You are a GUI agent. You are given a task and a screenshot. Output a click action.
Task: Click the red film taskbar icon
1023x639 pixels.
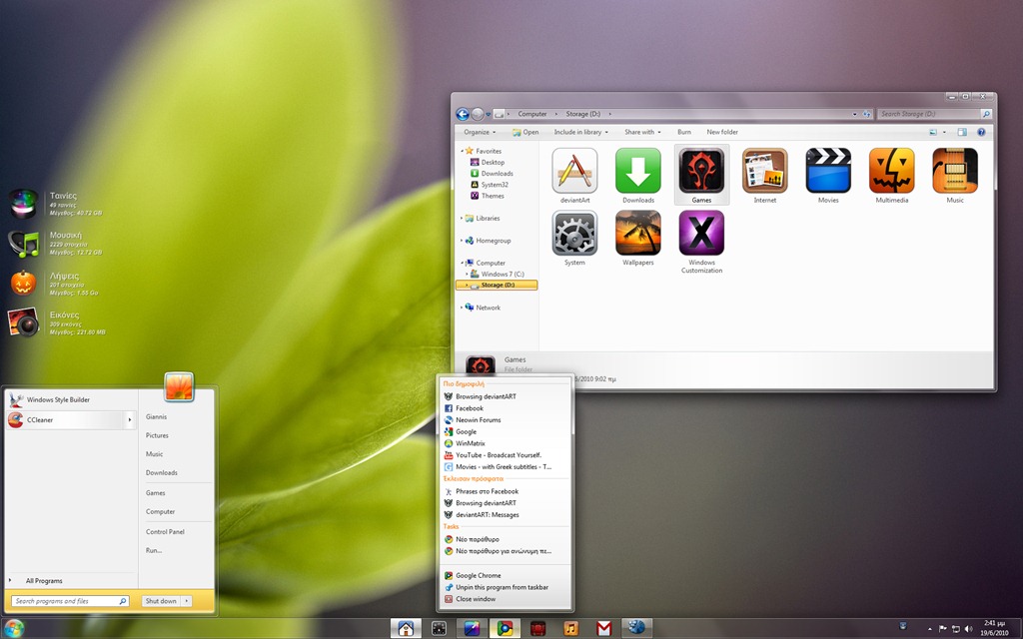(x=537, y=629)
